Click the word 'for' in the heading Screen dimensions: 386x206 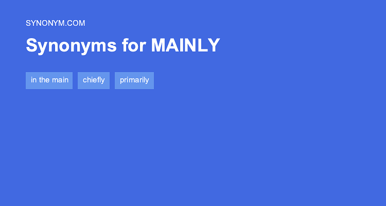coord(134,45)
